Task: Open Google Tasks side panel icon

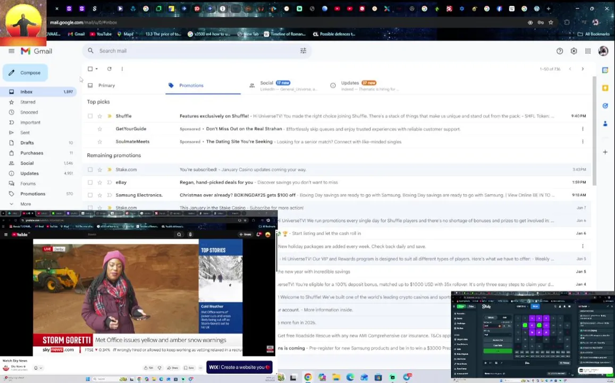Action: click(x=605, y=105)
